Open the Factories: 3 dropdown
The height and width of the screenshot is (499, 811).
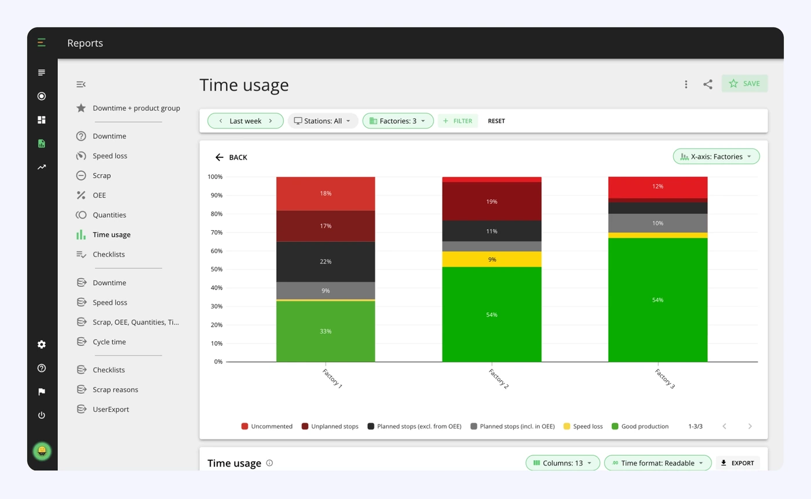(x=398, y=121)
